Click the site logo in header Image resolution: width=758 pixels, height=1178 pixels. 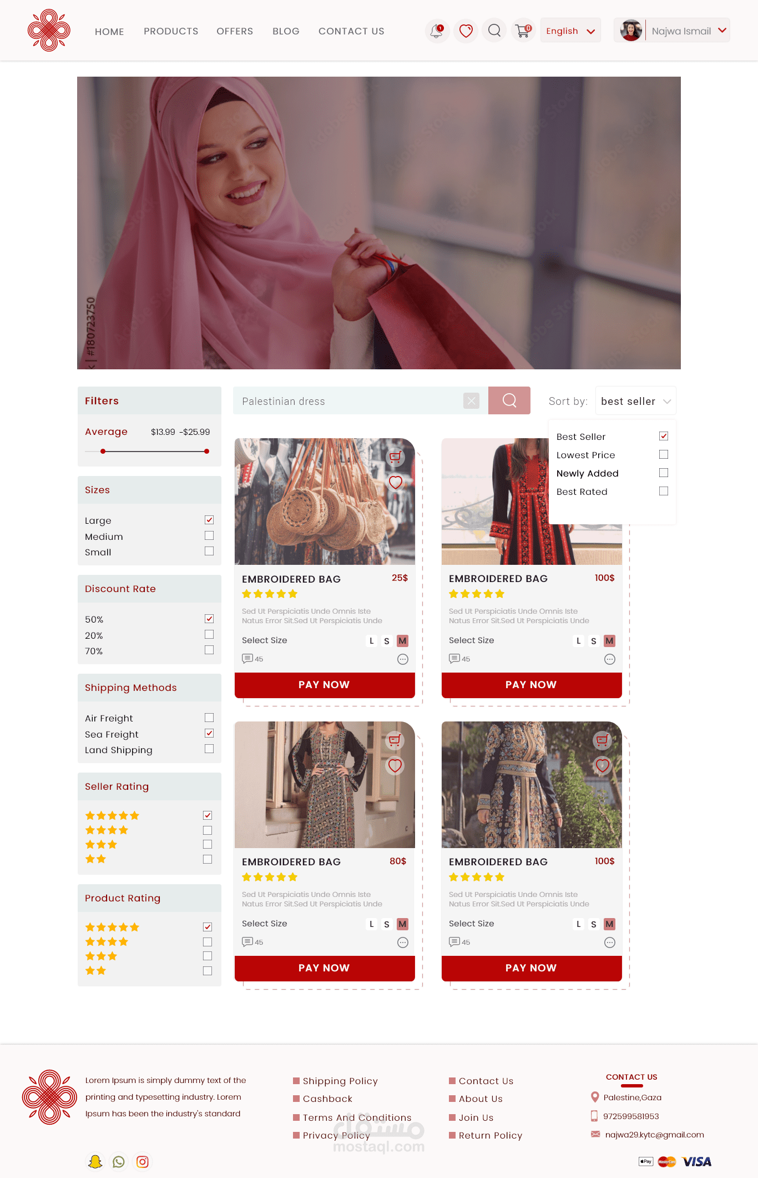(x=49, y=31)
